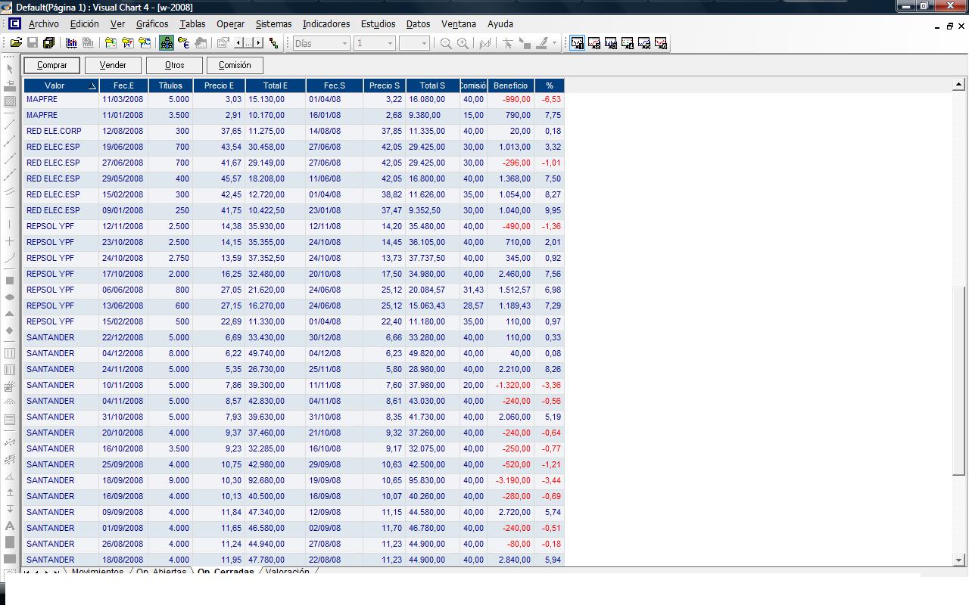The width and height of the screenshot is (969, 605).
Task: Open the Indicadores menu
Action: pos(326,24)
